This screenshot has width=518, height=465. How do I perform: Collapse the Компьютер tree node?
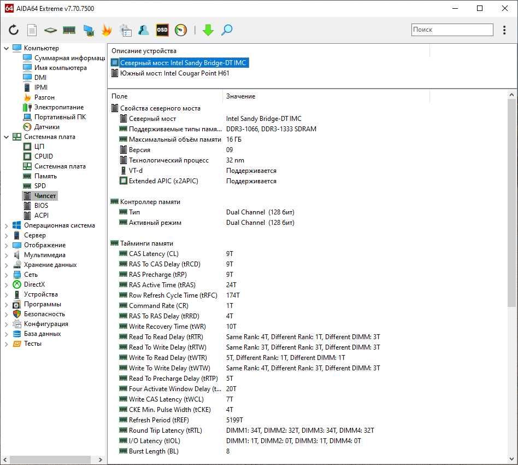6,48
